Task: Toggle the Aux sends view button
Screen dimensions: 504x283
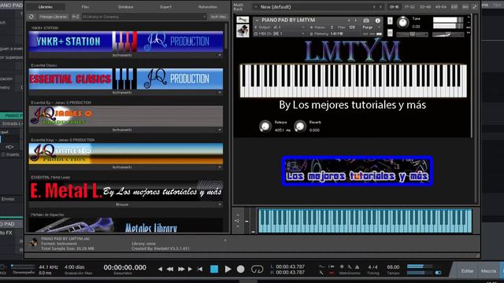Action: pyautogui.click(x=465, y=7)
